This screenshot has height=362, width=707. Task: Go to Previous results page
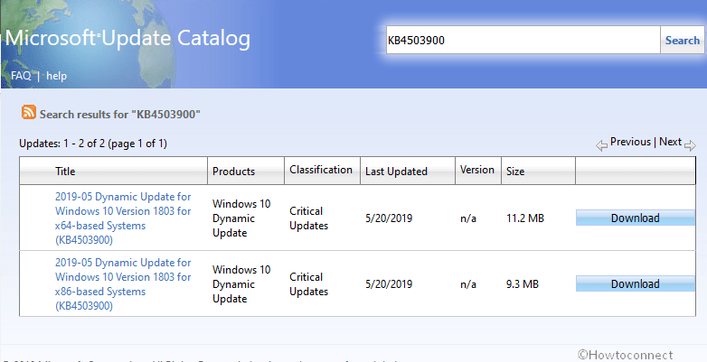pos(630,142)
